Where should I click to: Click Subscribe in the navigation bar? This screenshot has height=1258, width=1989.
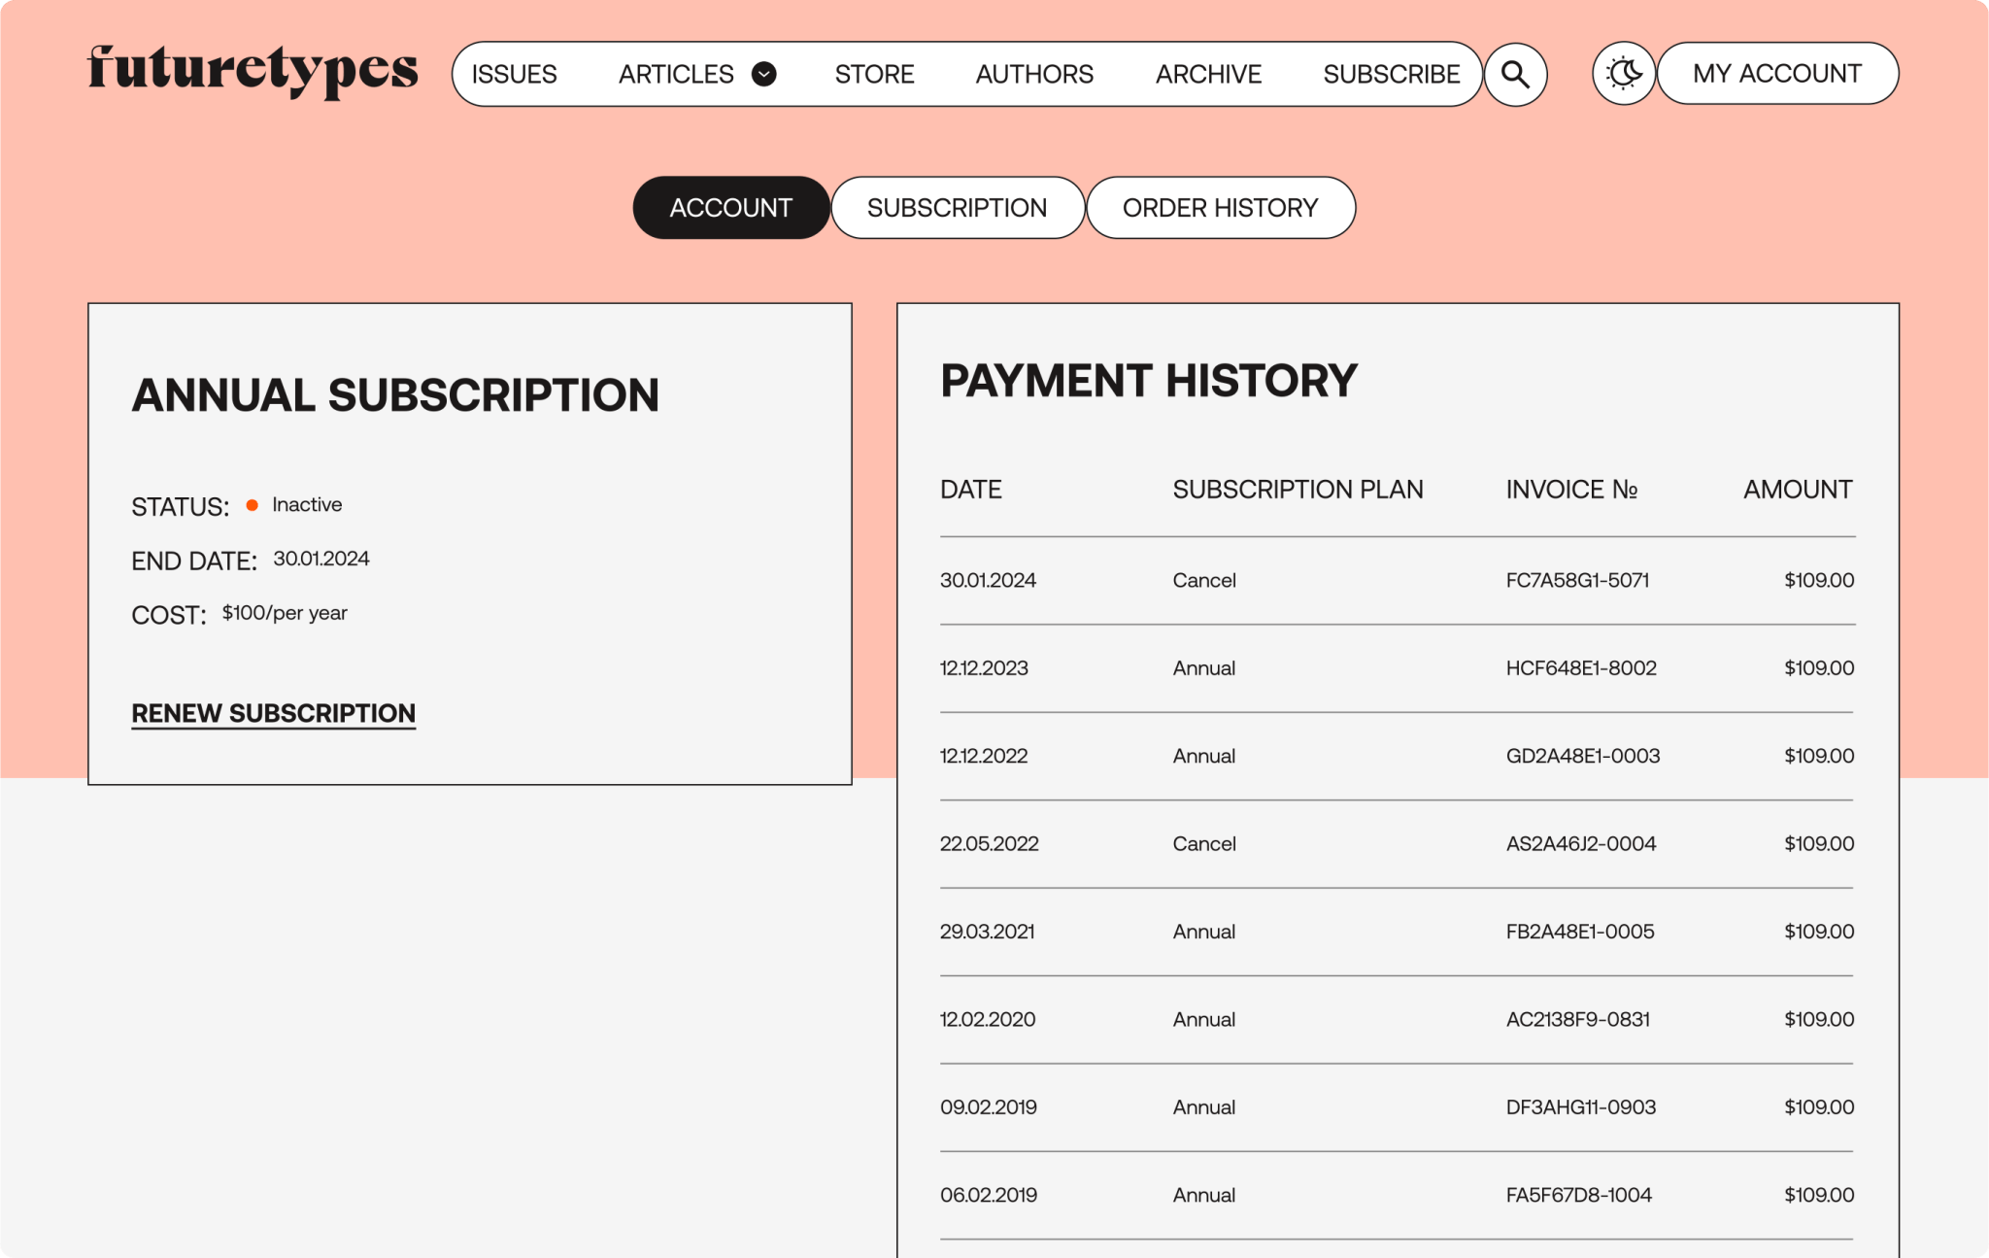(x=1391, y=74)
